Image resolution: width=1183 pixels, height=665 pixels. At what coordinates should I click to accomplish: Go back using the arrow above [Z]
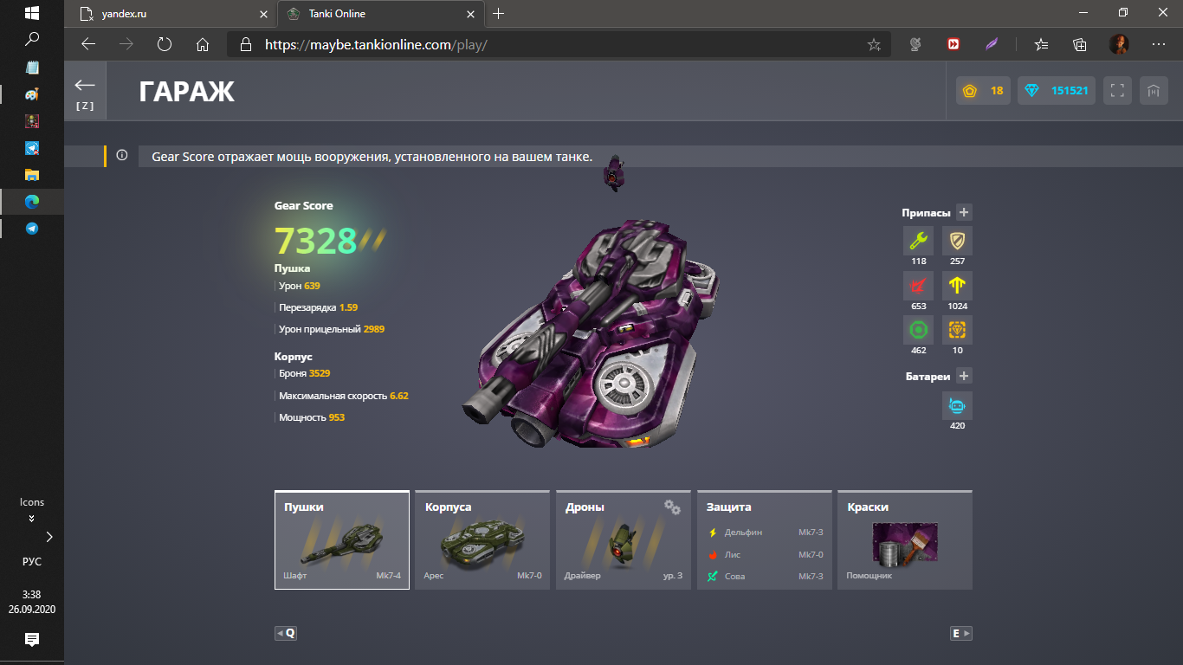[85, 85]
